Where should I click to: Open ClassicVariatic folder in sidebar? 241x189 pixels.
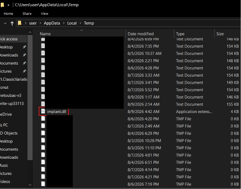[x=14, y=79]
